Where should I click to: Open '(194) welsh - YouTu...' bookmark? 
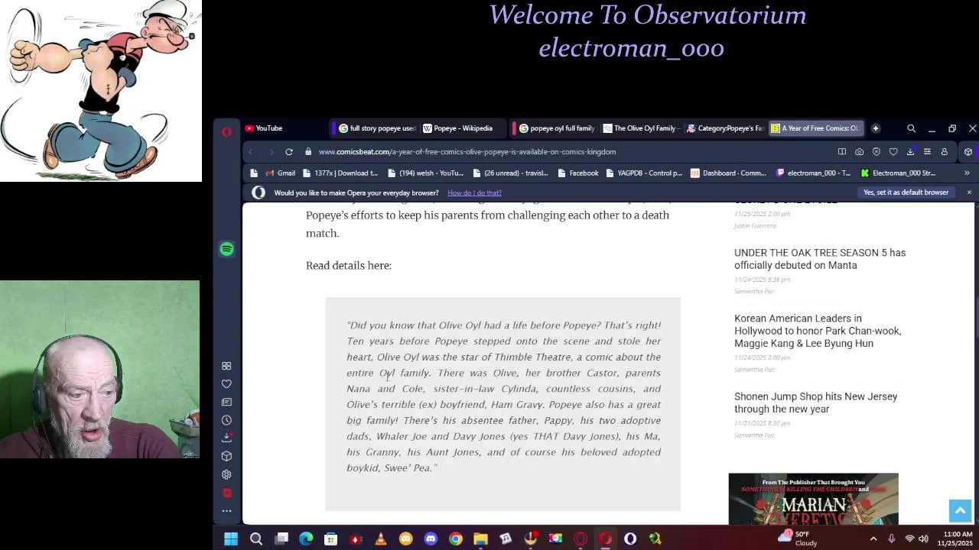coord(425,173)
